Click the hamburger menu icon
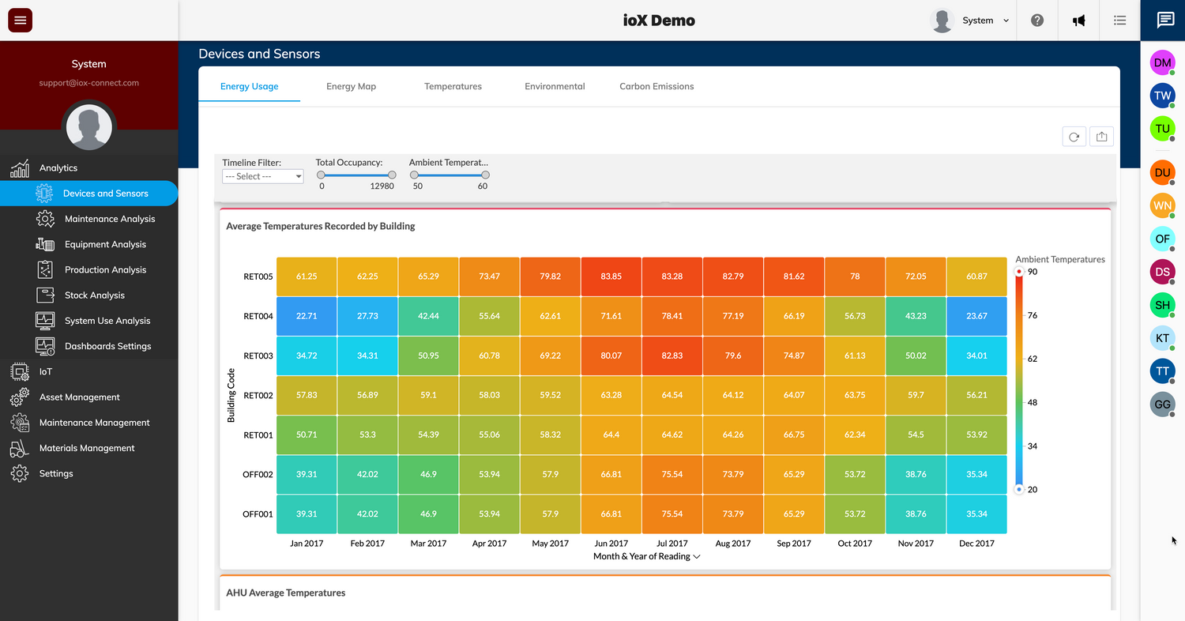Screen dimensions: 1185x621 pos(20,21)
